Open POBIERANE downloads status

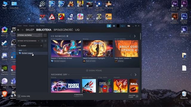pos(78,95)
